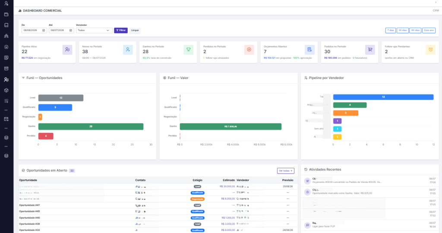Click the dashboard icon next to DASHBOARD COMERCIAL
Image resolution: width=442 pixels, height=233 pixels.
[20, 11]
